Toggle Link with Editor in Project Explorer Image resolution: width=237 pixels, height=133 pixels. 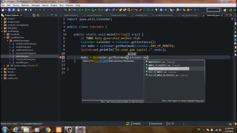[x=38, y=15]
